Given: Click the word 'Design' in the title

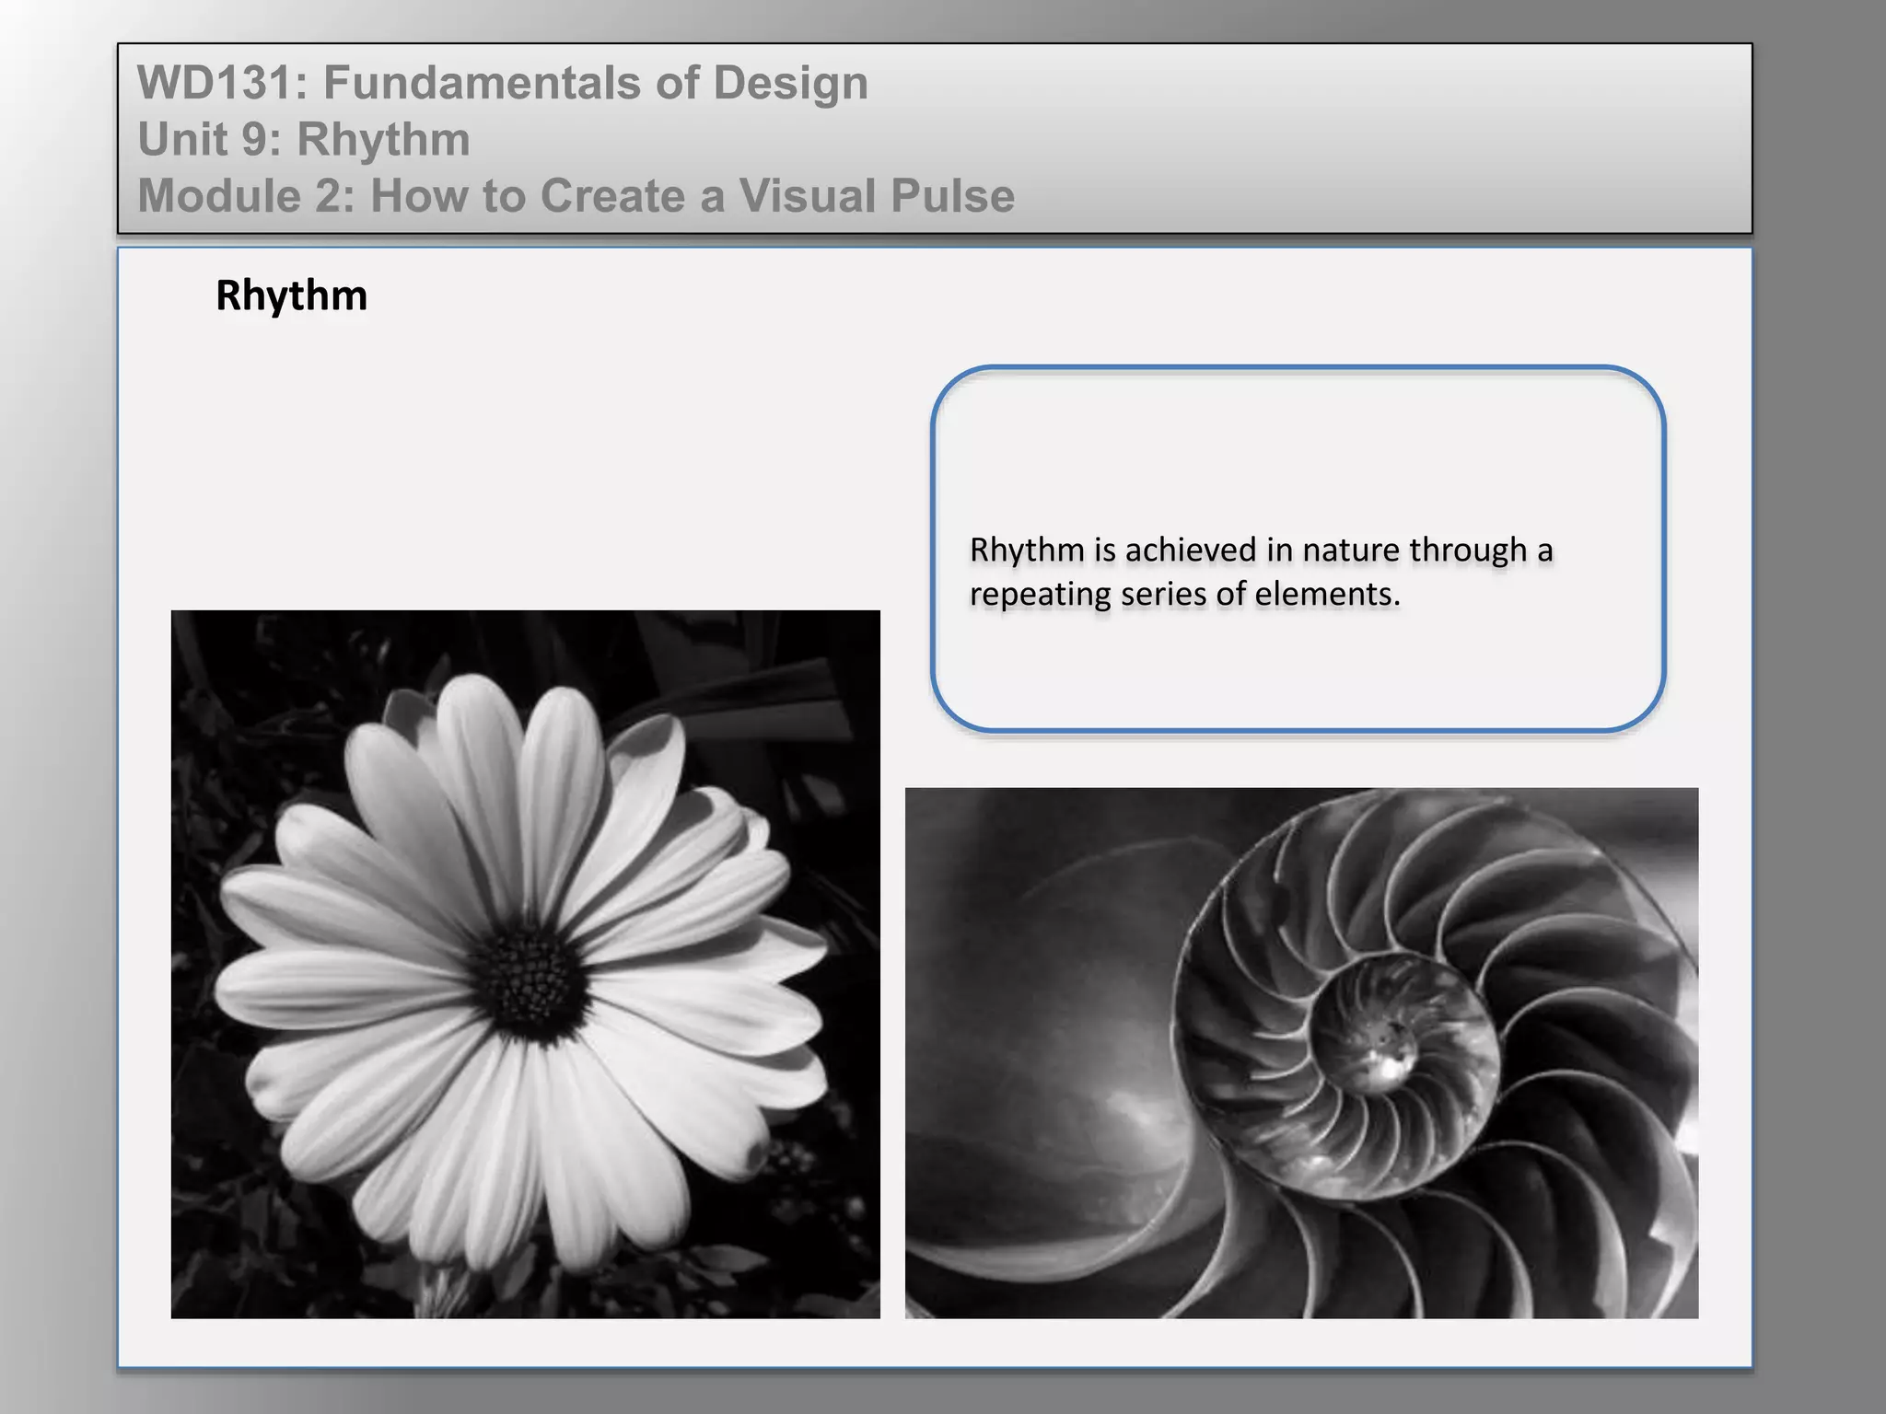Looking at the screenshot, I should click(790, 83).
